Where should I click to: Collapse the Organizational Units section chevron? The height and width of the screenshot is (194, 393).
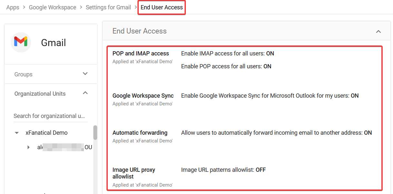pos(85,93)
